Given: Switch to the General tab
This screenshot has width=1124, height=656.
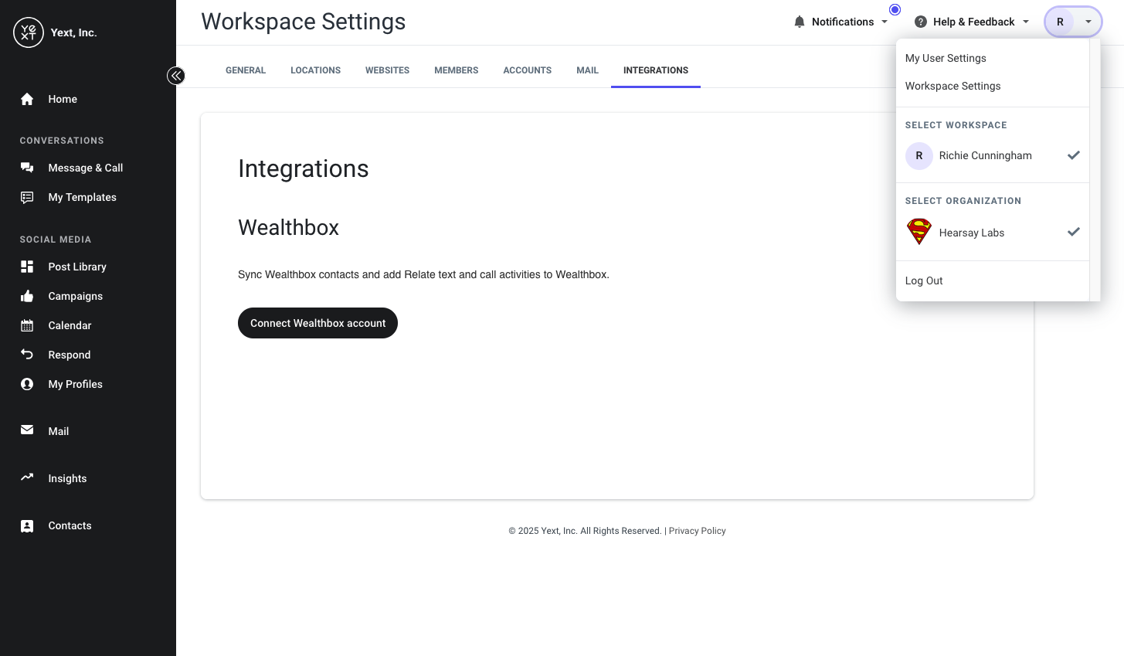Looking at the screenshot, I should tap(246, 70).
